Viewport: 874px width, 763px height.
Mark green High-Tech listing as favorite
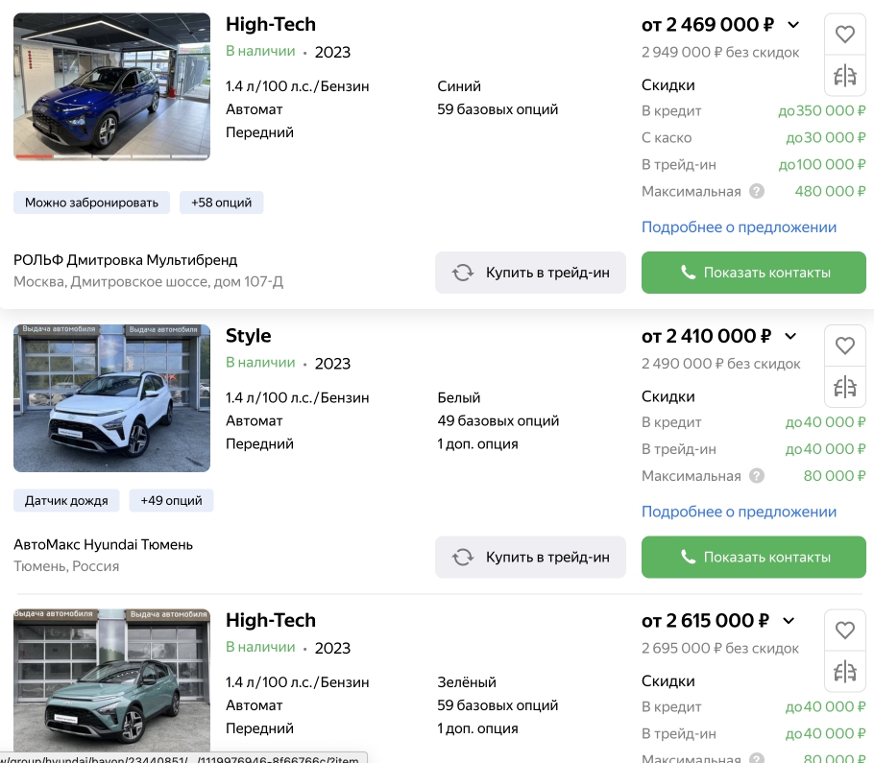844,631
